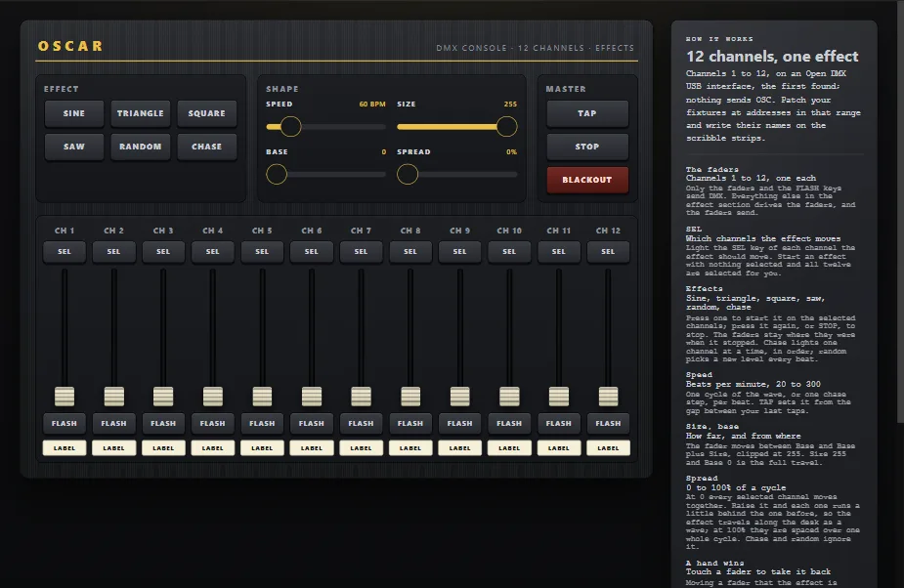Click the CH 2 scribble strip LABEL field
Viewport: 904px width, 588px height.
click(113, 448)
